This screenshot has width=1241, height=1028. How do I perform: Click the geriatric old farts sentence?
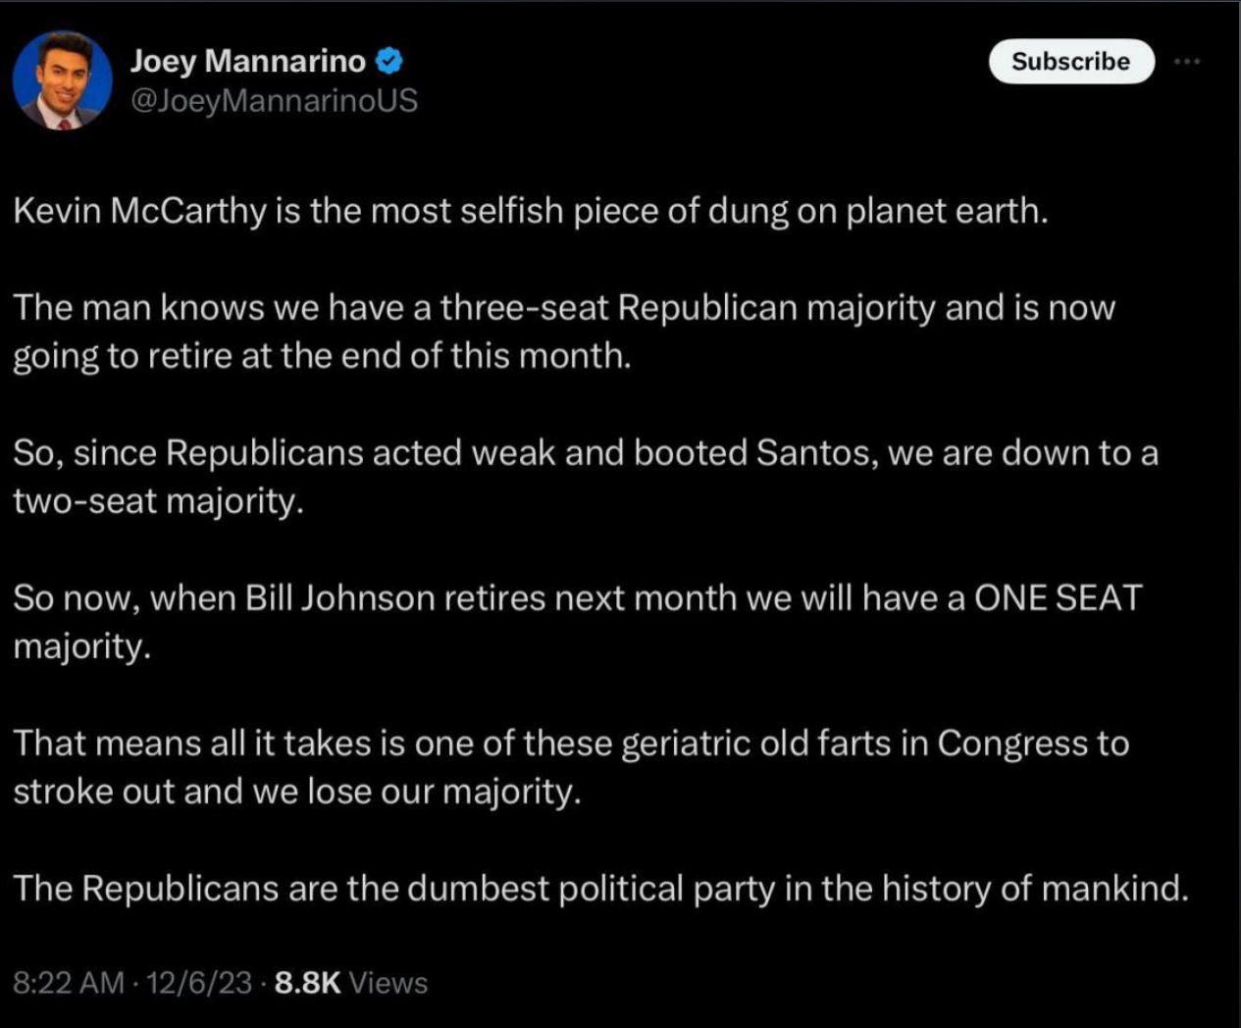point(571,743)
